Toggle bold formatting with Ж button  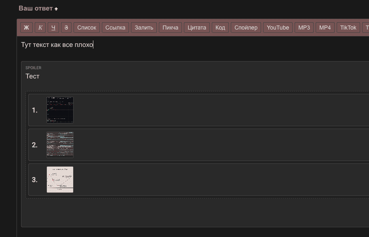27,28
